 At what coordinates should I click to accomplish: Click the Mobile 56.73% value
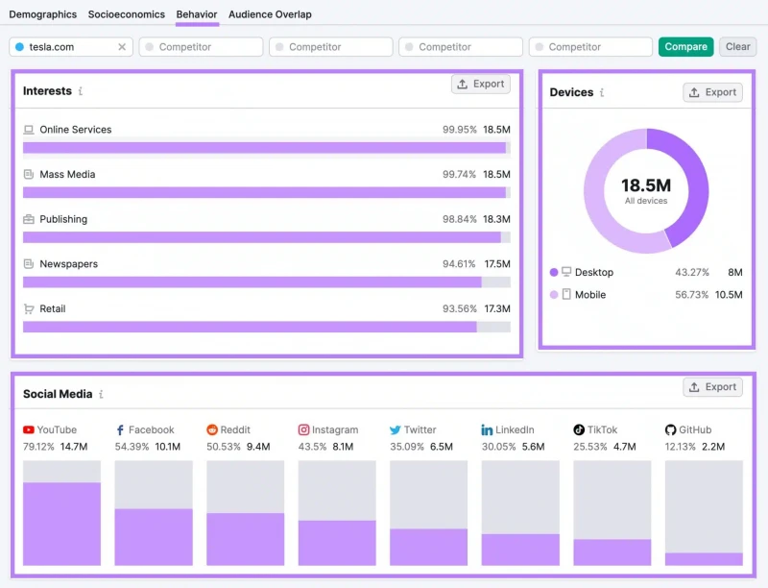tap(691, 295)
